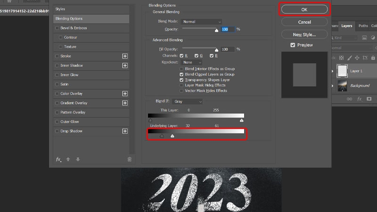Enable the Satin checkbox
The height and width of the screenshot is (212, 377).
pos(57,84)
